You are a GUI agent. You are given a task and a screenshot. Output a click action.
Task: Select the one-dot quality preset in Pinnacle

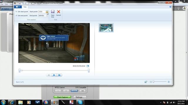coord(58,91)
